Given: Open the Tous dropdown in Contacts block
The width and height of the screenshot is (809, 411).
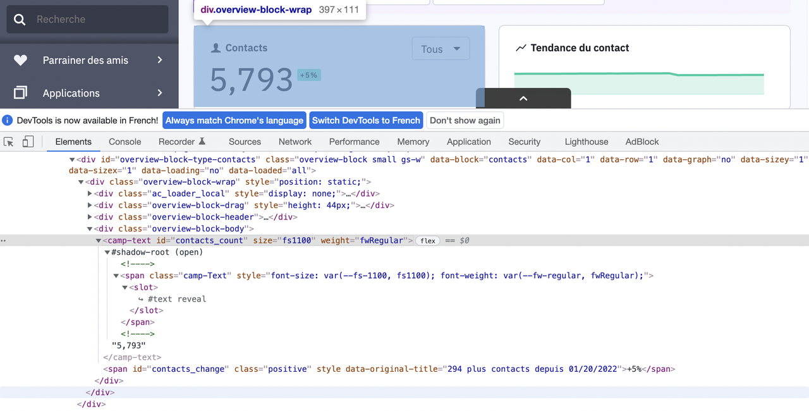Looking at the screenshot, I should 441,49.
